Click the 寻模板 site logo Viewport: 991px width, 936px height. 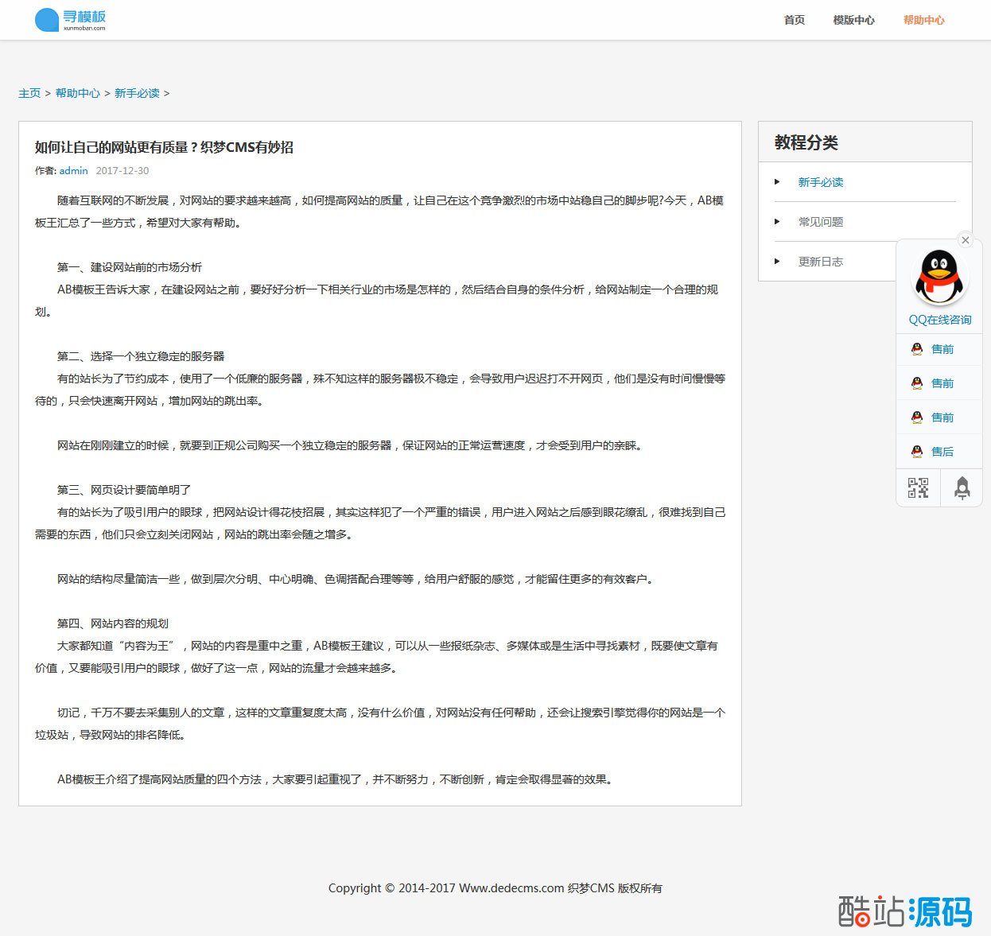[x=70, y=20]
